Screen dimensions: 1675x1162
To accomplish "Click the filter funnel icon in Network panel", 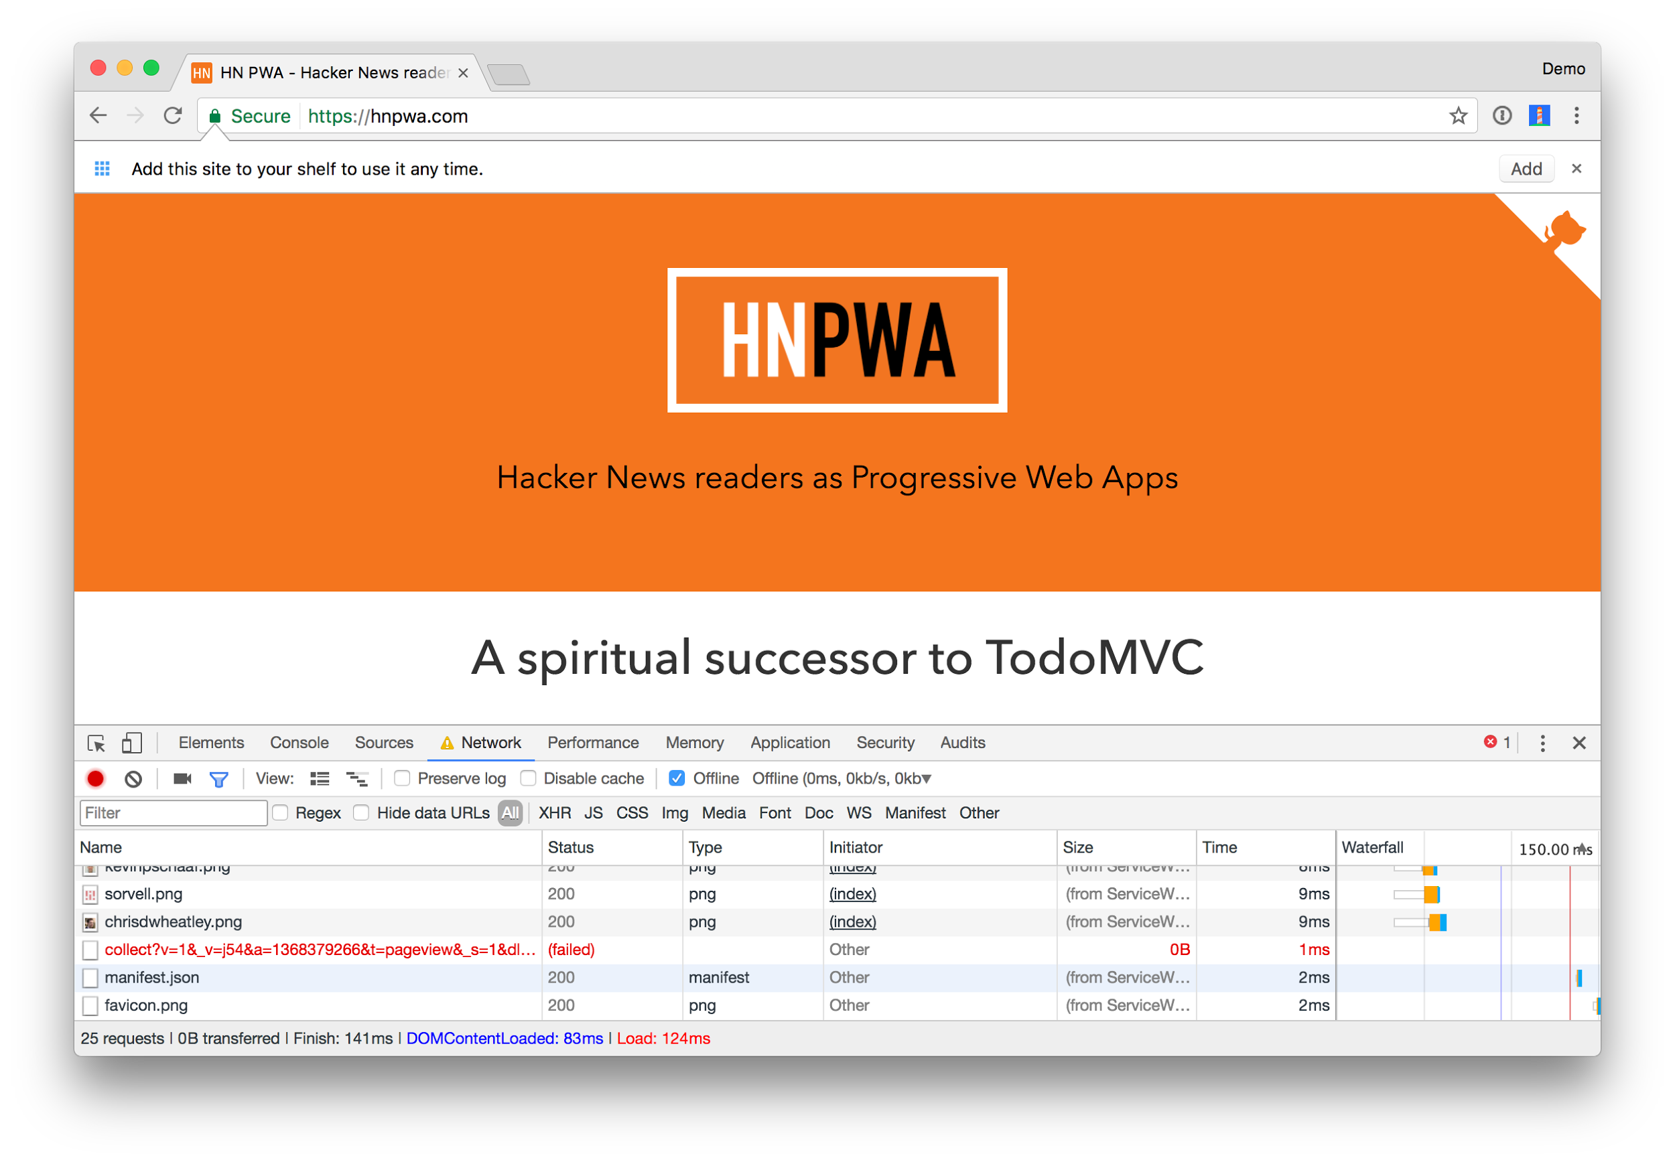I will [216, 779].
